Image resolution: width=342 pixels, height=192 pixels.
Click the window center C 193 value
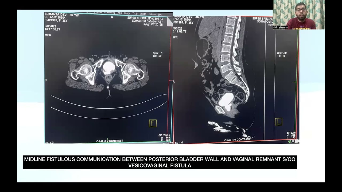click(x=292, y=138)
